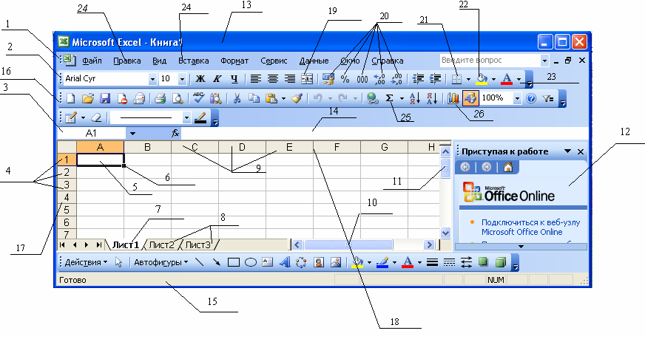The image size is (645, 356).
Task: Apply yellow Fill Color on formatting toolbar
Action: point(482,79)
